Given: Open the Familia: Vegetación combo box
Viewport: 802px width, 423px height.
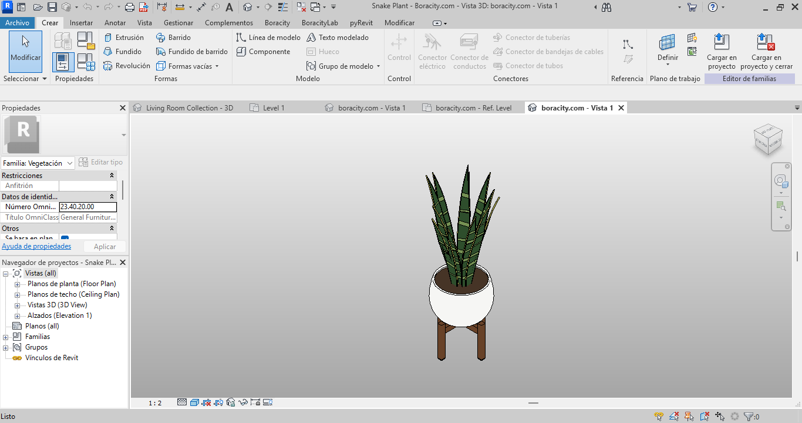Looking at the screenshot, I should pos(38,163).
